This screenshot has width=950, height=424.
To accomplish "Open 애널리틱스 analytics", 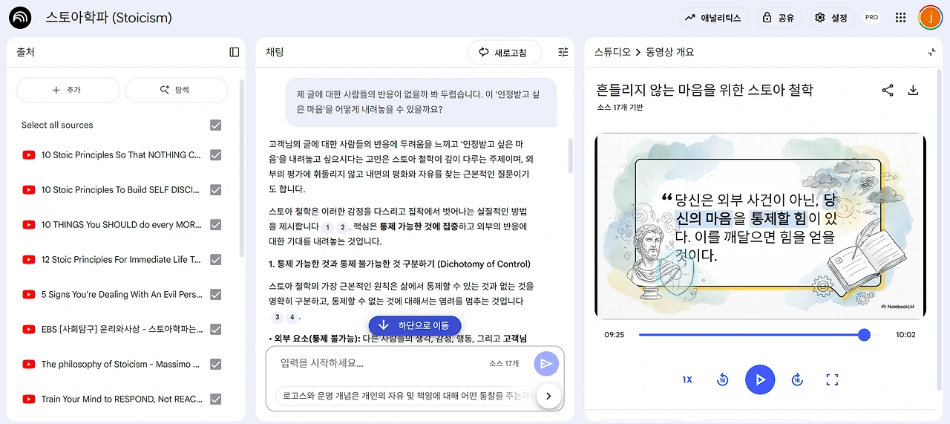I will coord(714,17).
